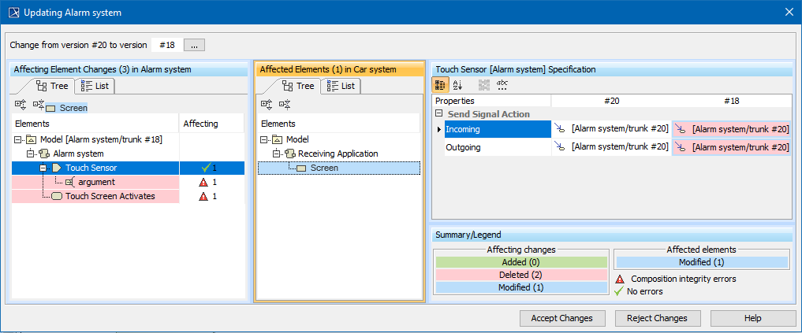Collapse the Touch Sensor tree node
Viewport: 802px width, 333px height.
[43, 168]
